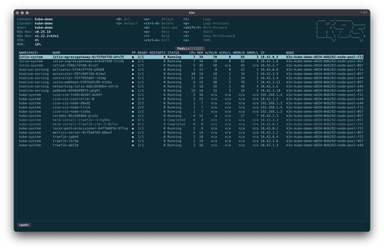Screen dimensions: 384x250
Task: Select the networking-istio-6bbc6b9664-shtrd pod
Action: click(x=191, y=86)
